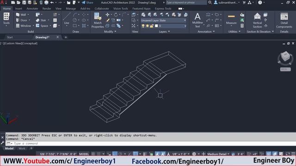Open the workspace switching gear icon
Viewport: 296px width, 166px height.
194,154
